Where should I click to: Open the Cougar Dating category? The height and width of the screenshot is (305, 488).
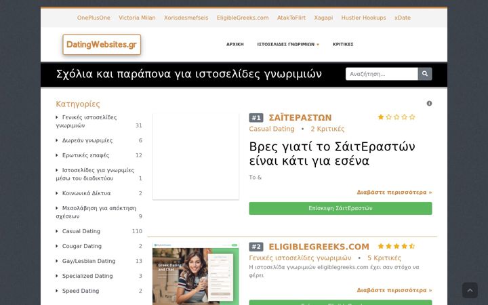(81, 246)
